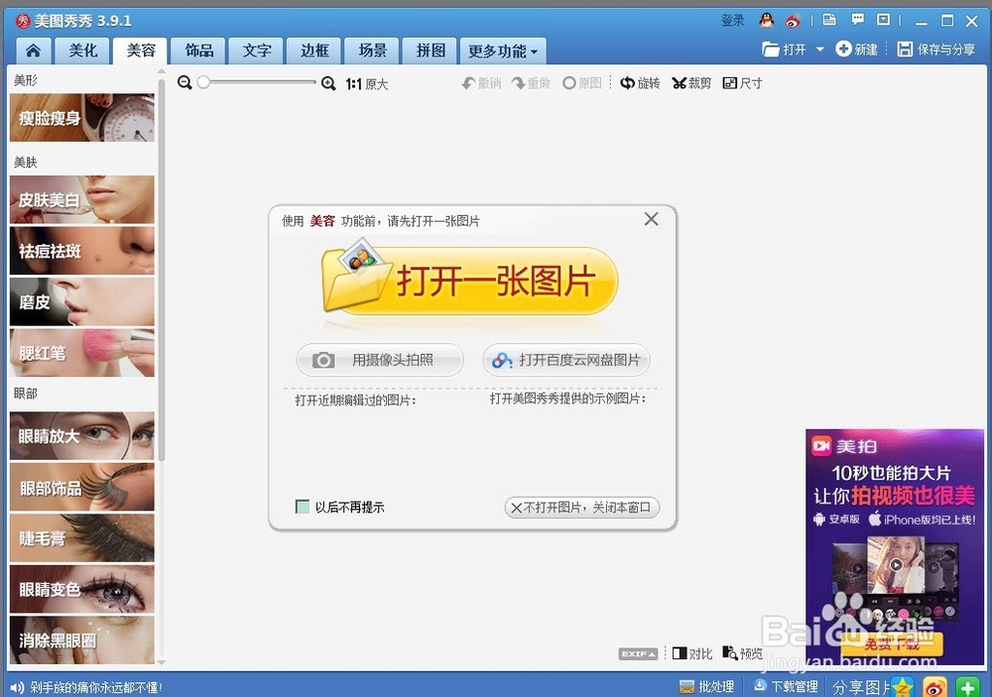Click 不打开图片，关闭本窗口 button
The height and width of the screenshot is (697, 992).
[582, 508]
